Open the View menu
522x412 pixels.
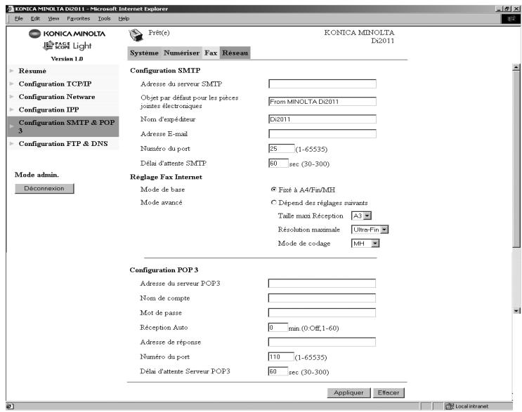click(x=53, y=19)
